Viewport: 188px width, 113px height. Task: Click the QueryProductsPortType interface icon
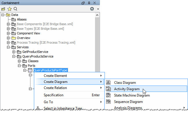(30, 70)
